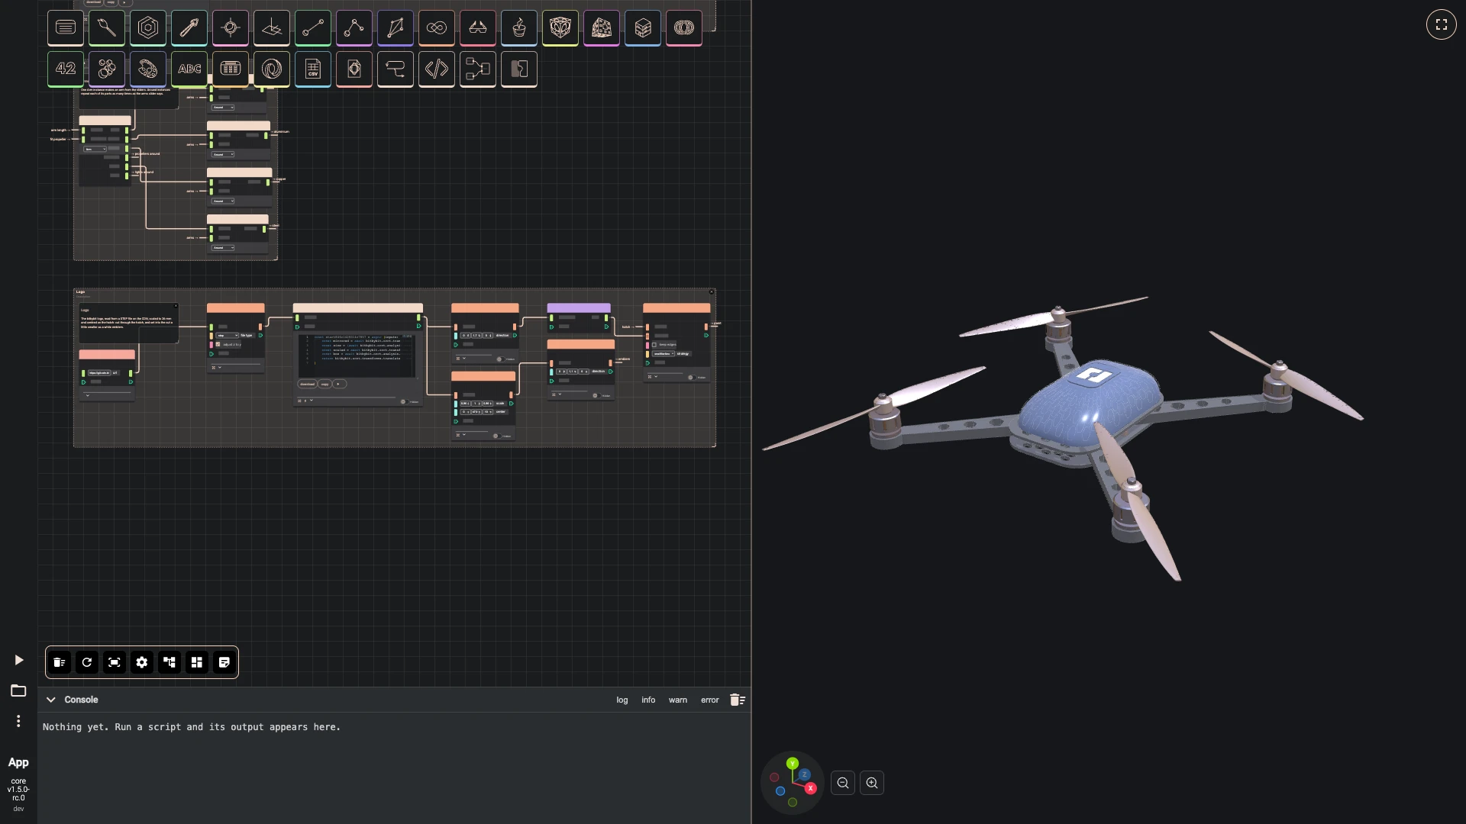Filter console by warn
1466x824 pixels.
(678, 700)
